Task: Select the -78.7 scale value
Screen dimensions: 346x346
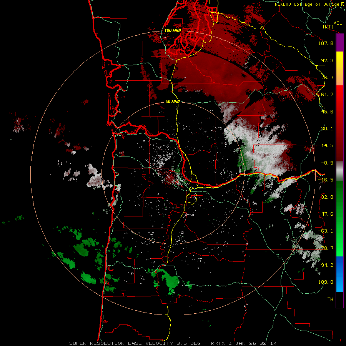Action: [x=326, y=248]
